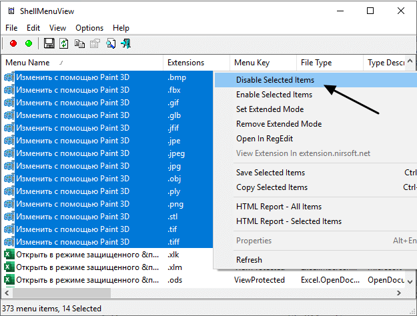Click the ShellMenuView title bar app icon
417x316 pixels.
point(11,11)
